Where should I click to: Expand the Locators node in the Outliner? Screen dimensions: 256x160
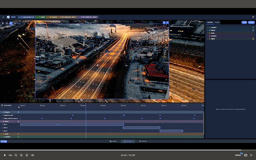click(208, 36)
